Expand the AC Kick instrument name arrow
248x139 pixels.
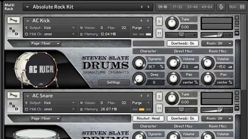click(28, 21)
